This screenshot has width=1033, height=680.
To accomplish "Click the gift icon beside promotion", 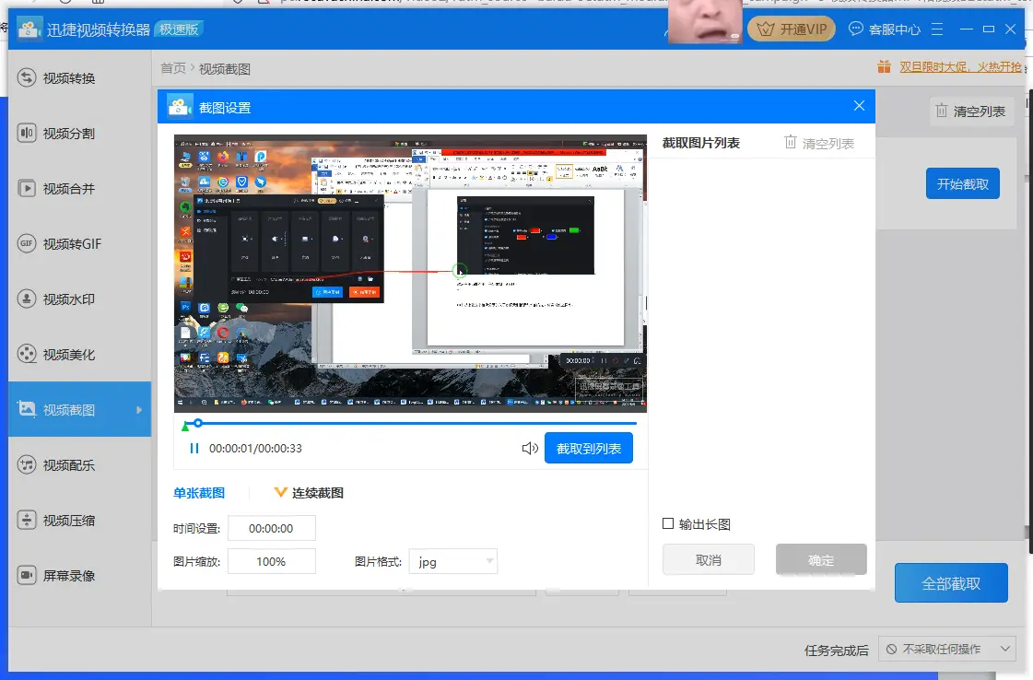I will tap(884, 66).
